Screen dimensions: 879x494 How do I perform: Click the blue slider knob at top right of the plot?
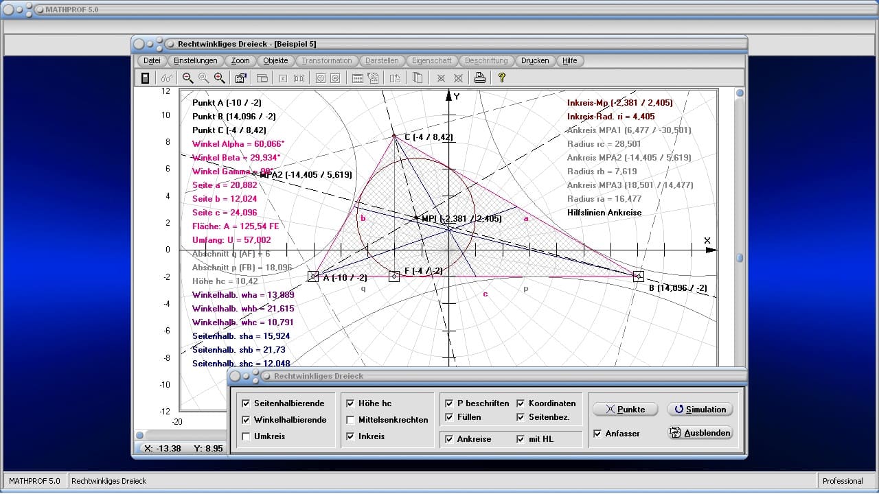tap(740, 93)
